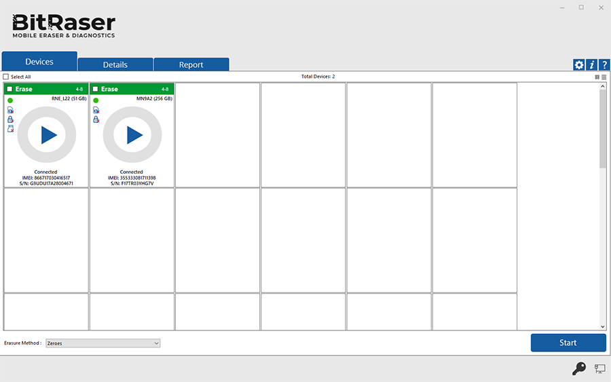Click IMEI 866717030416517 text
This screenshot has height=382, width=611.
46,178
